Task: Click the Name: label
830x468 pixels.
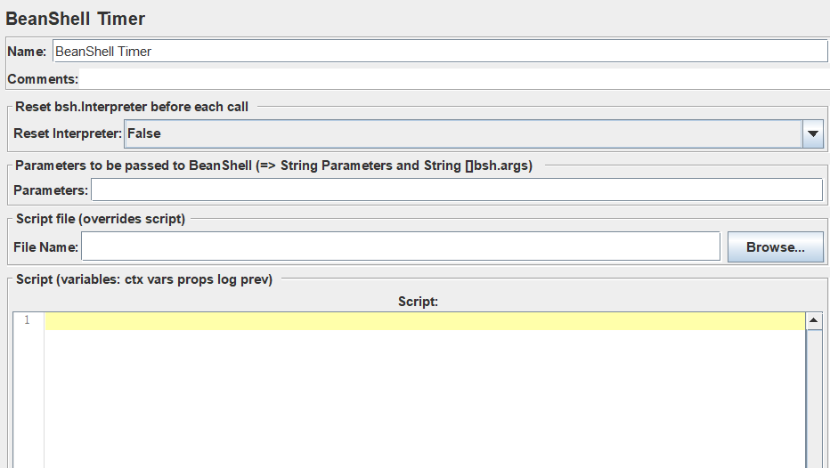Action: tap(27, 52)
